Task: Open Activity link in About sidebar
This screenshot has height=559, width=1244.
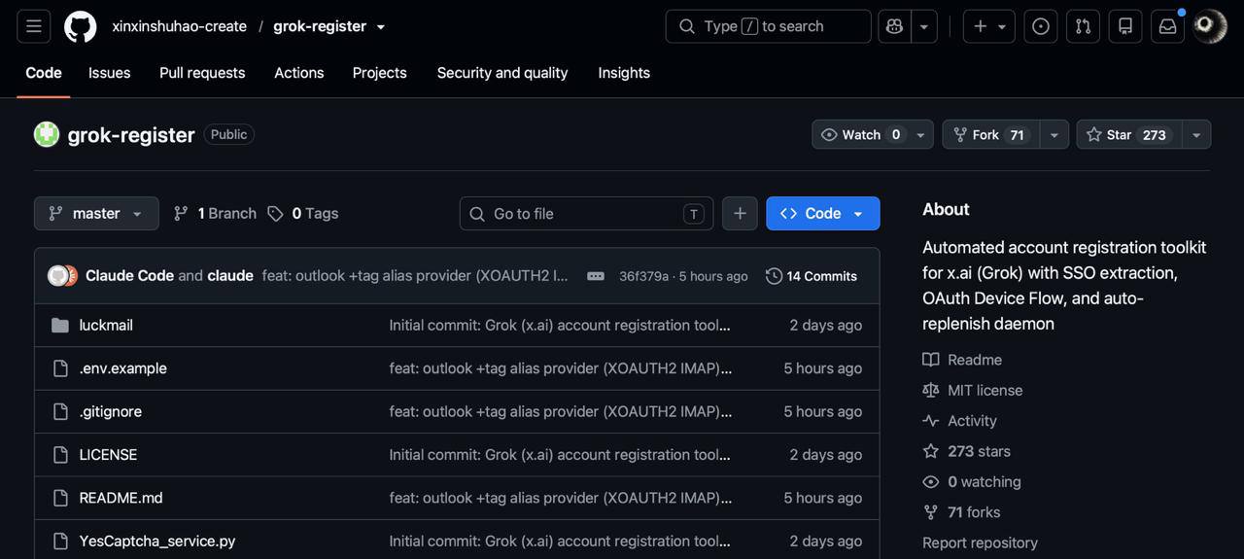Action: pyautogui.click(x=960, y=421)
